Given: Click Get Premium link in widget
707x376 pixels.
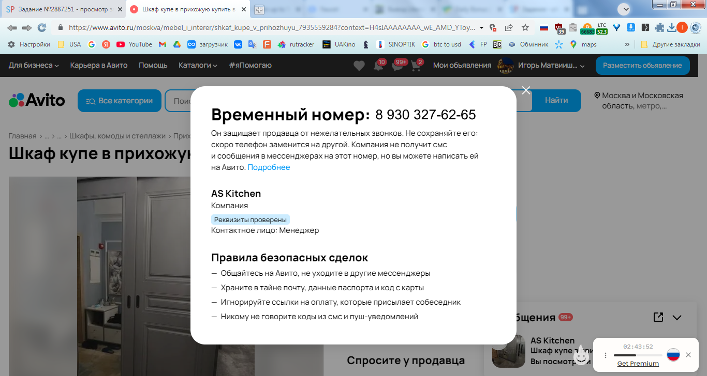Looking at the screenshot, I should (638, 364).
